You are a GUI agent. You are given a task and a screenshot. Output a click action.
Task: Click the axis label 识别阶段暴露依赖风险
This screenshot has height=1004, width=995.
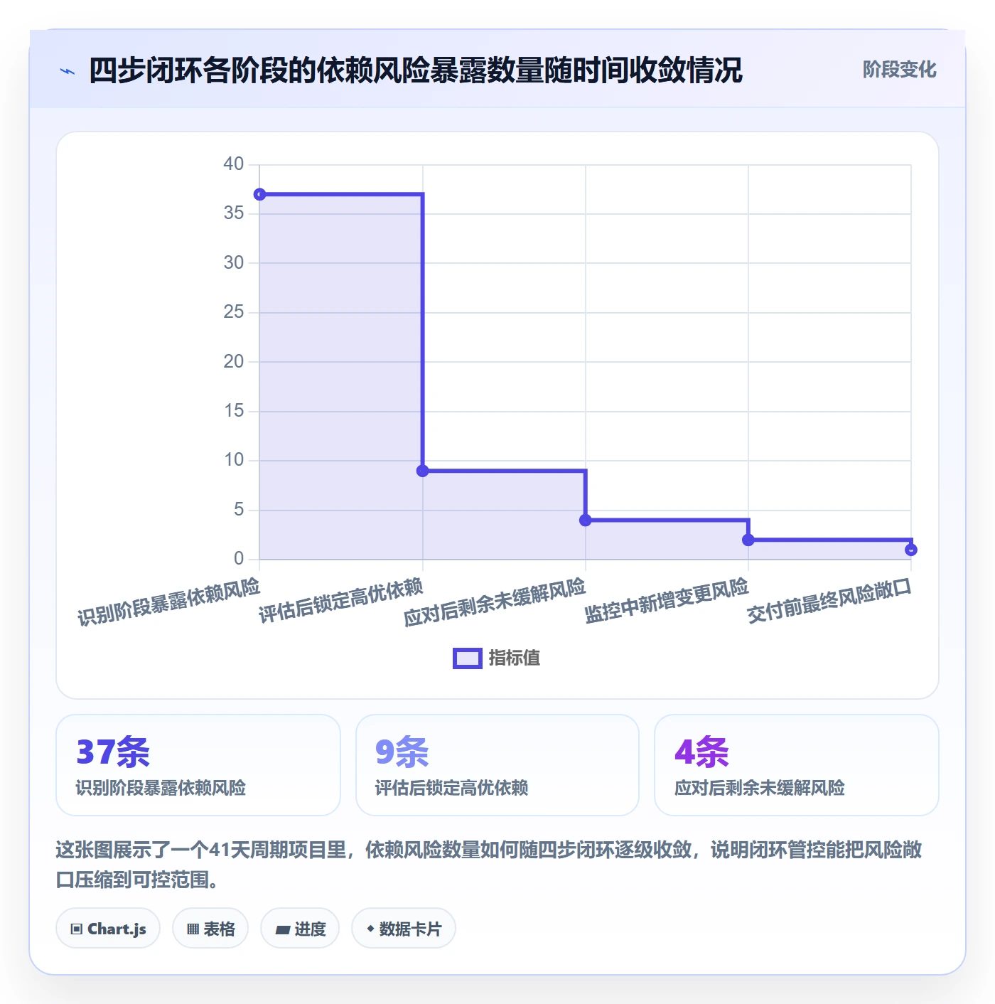(169, 602)
